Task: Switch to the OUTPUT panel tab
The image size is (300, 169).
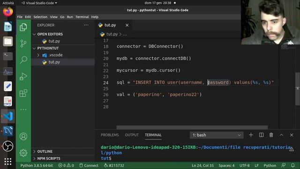Action: [x=132, y=135]
